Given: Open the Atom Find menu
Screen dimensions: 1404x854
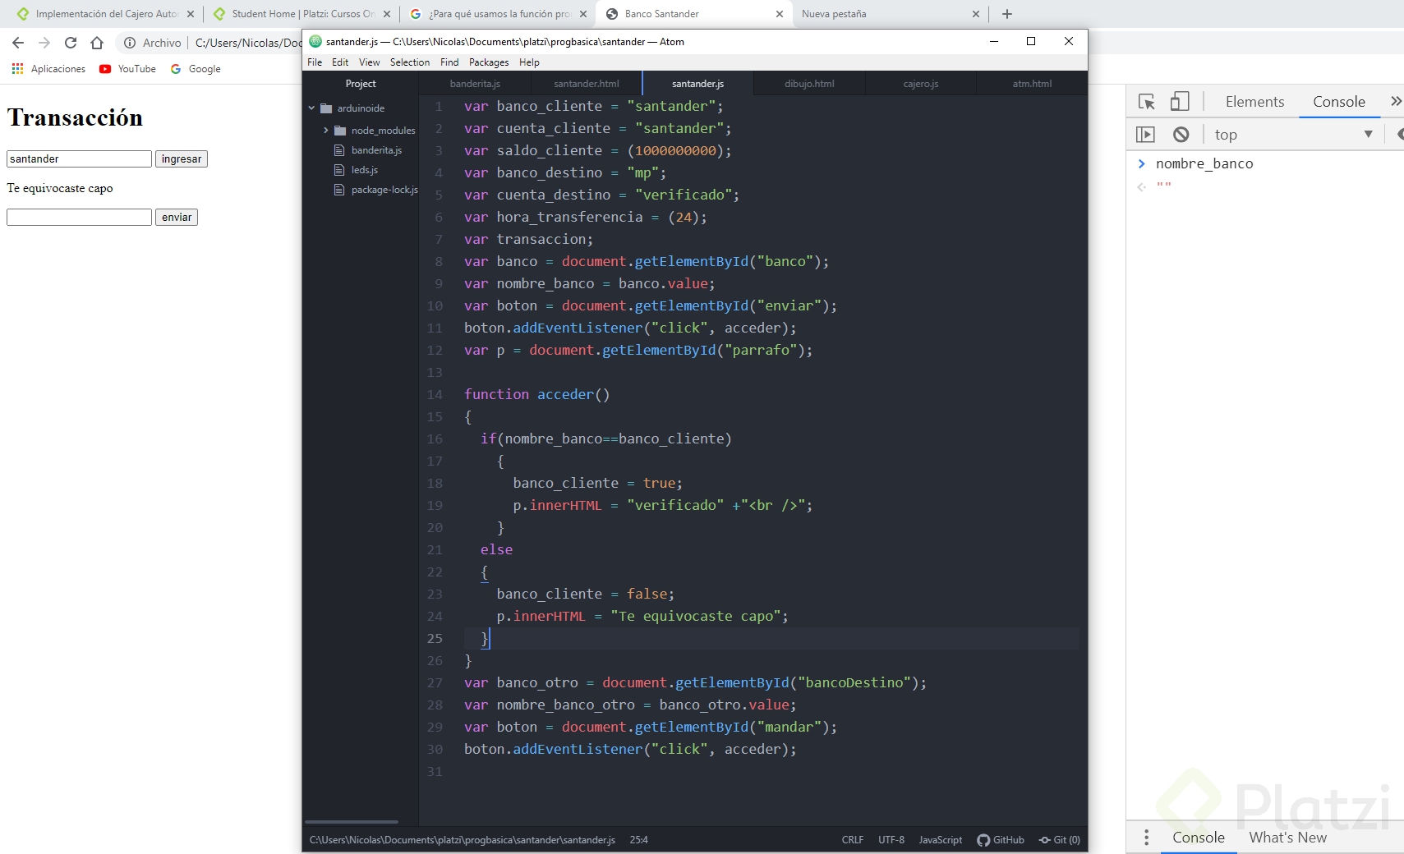Looking at the screenshot, I should tap(449, 62).
